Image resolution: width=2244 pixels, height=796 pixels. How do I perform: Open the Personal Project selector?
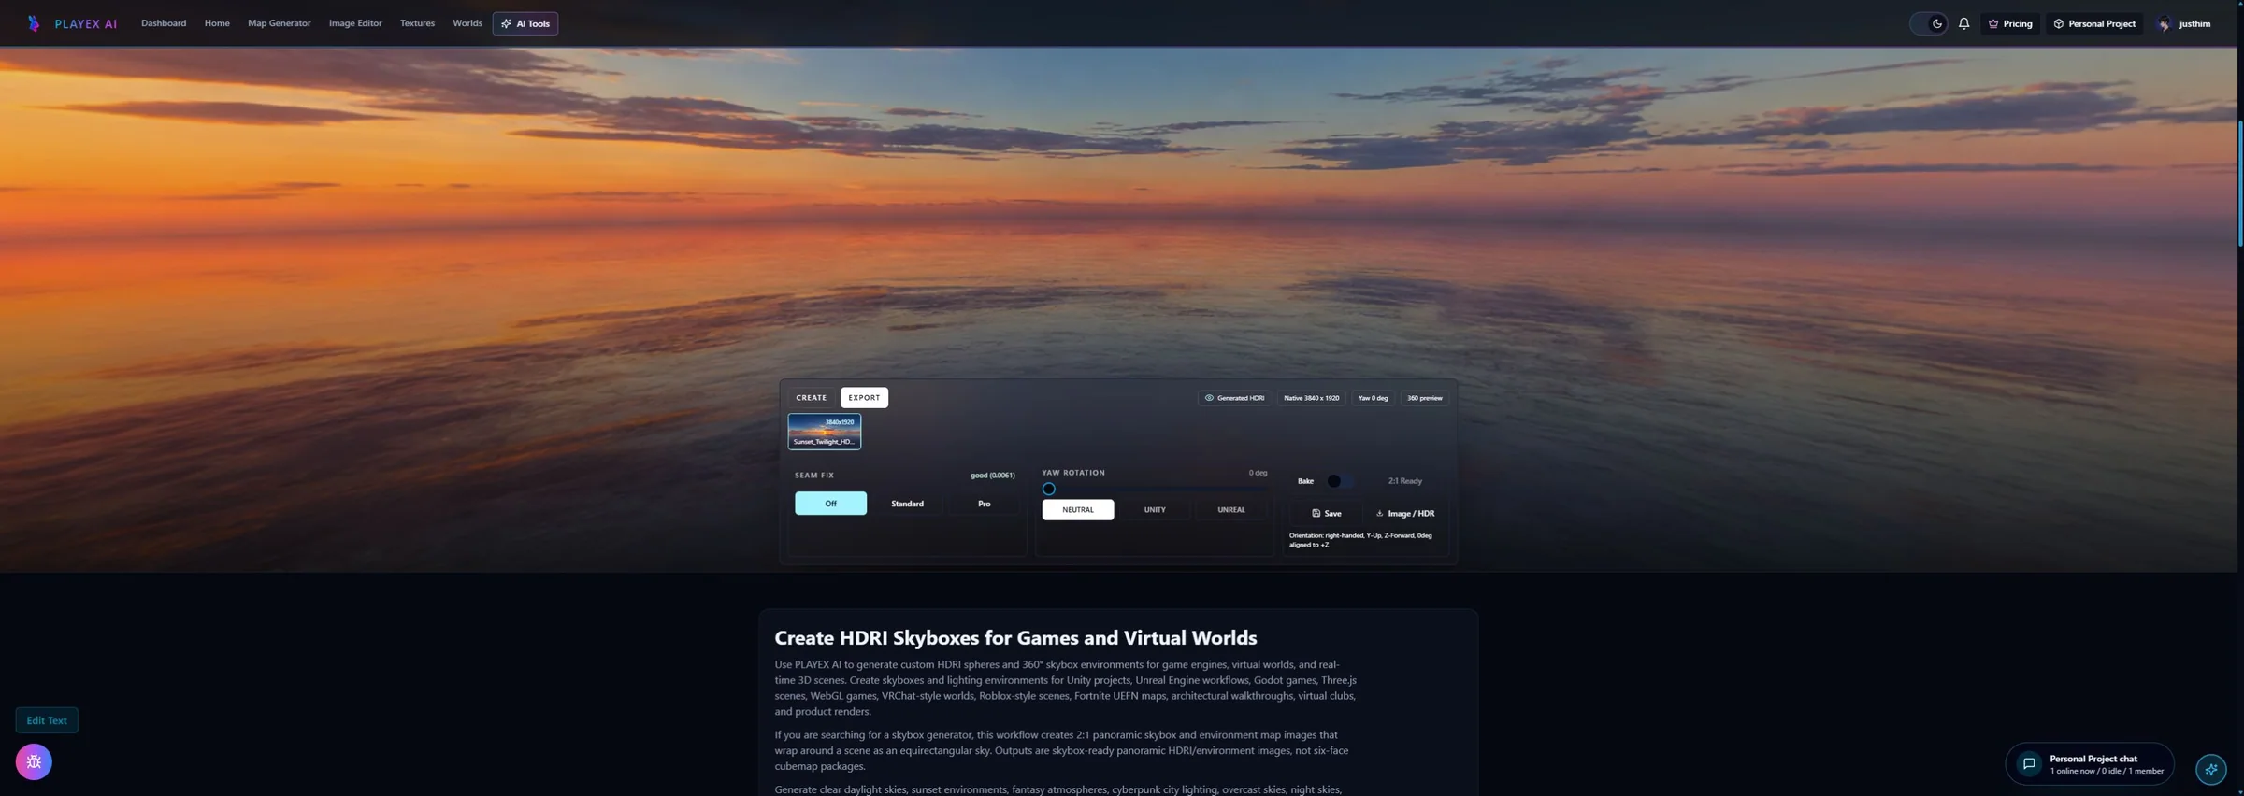pos(2094,24)
